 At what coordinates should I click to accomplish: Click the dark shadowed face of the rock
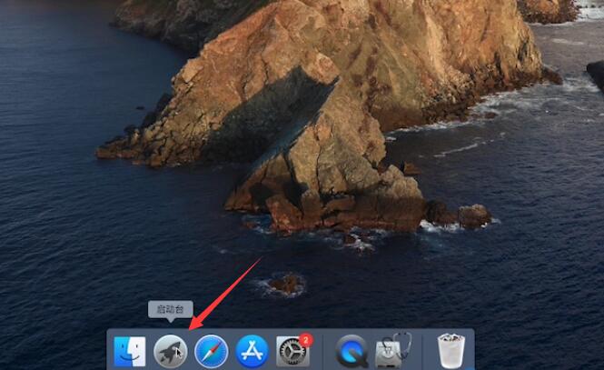pyautogui.click(x=270, y=115)
